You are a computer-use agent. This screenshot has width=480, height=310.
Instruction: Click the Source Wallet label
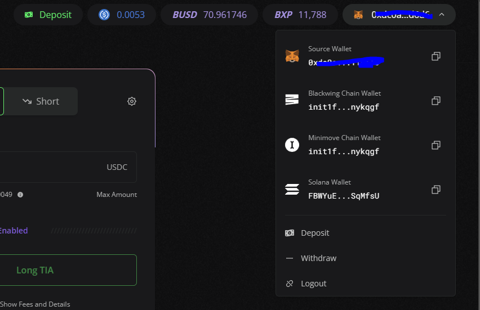330,49
